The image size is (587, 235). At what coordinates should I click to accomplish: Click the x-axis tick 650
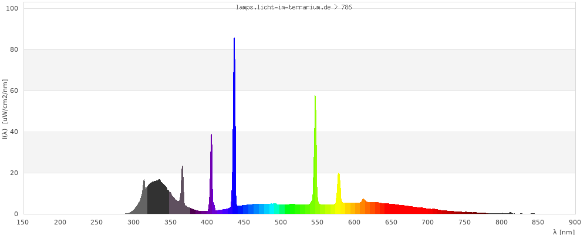click(391, 222)
